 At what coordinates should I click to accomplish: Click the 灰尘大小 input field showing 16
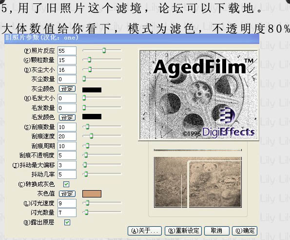[x=67, y=70]
